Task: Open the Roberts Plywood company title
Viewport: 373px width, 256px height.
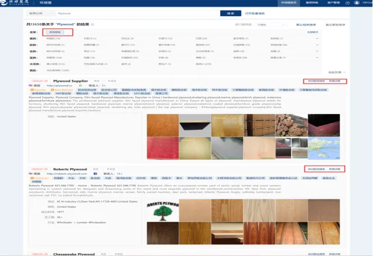Action: [x=70, y=169]
